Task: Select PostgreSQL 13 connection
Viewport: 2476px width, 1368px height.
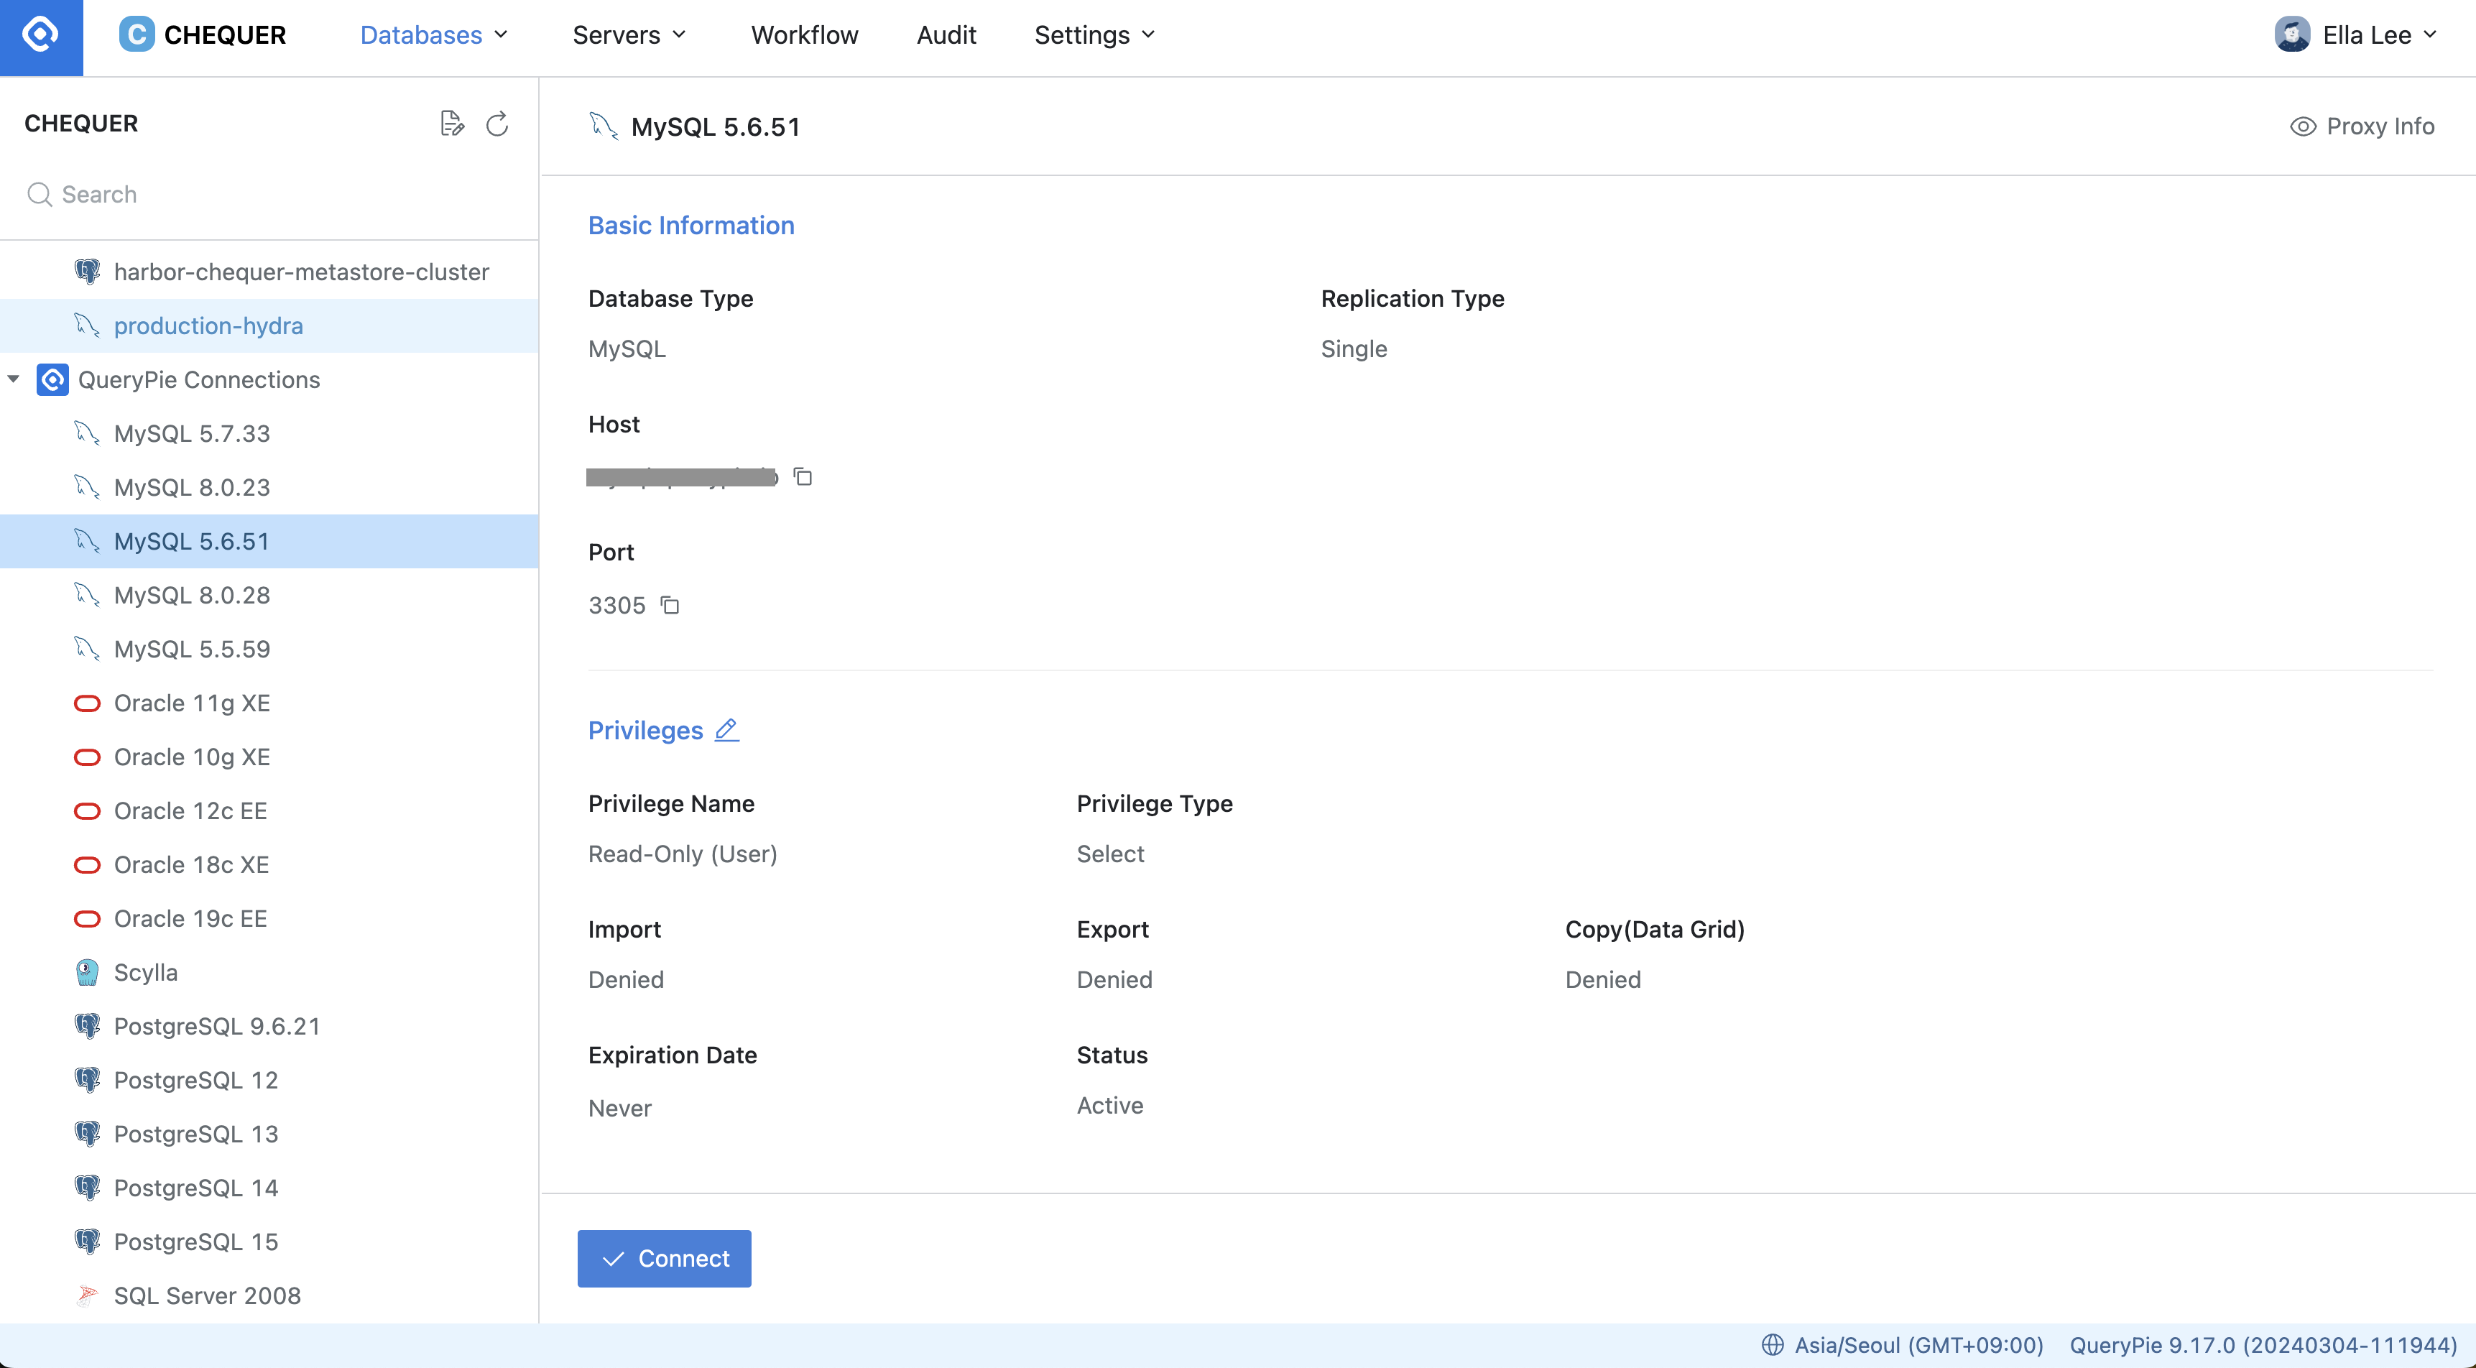Action: click(269, 1134)
